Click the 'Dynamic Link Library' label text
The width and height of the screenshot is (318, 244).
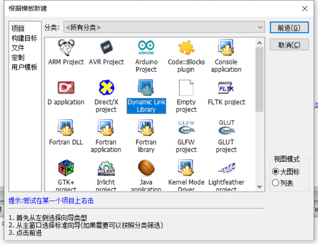[146, 106]
